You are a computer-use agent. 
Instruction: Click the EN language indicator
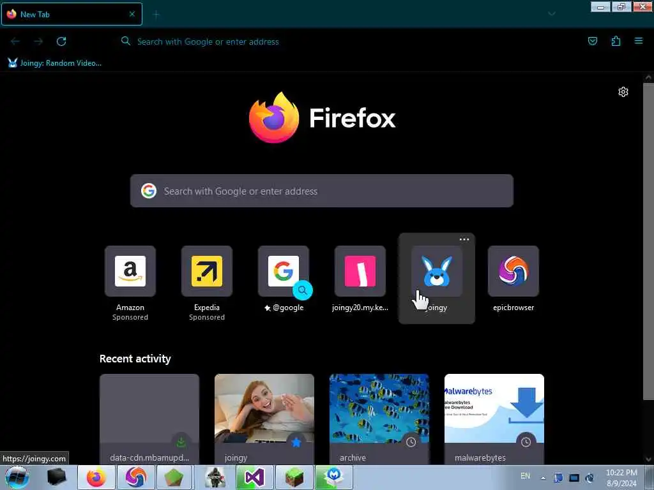click(525, 476)
